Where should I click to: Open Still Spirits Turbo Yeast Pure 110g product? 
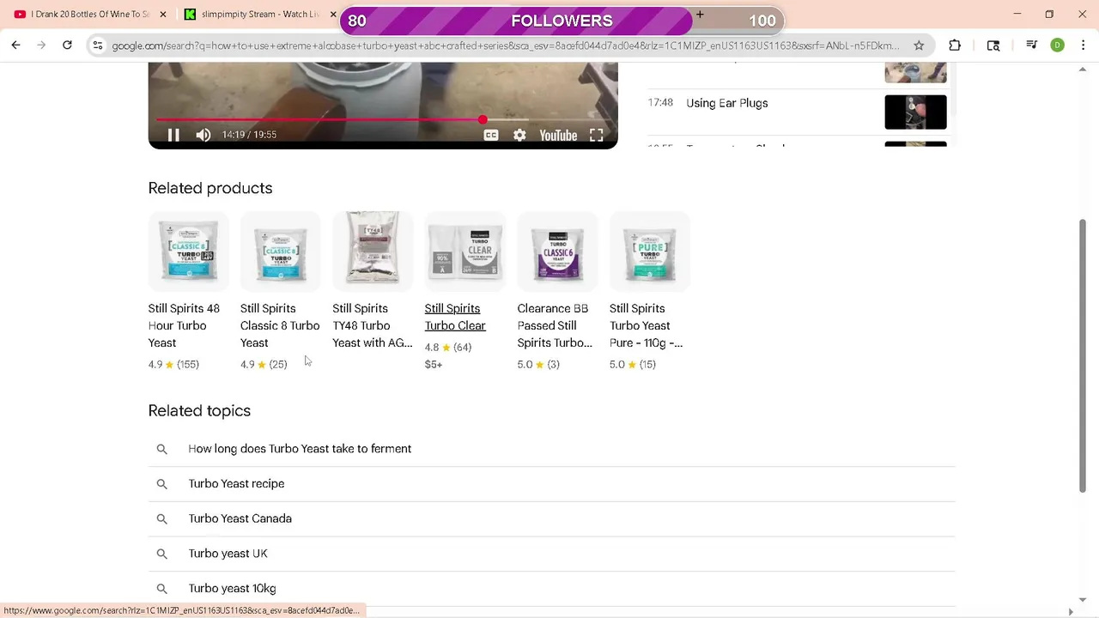coord(647,325)
